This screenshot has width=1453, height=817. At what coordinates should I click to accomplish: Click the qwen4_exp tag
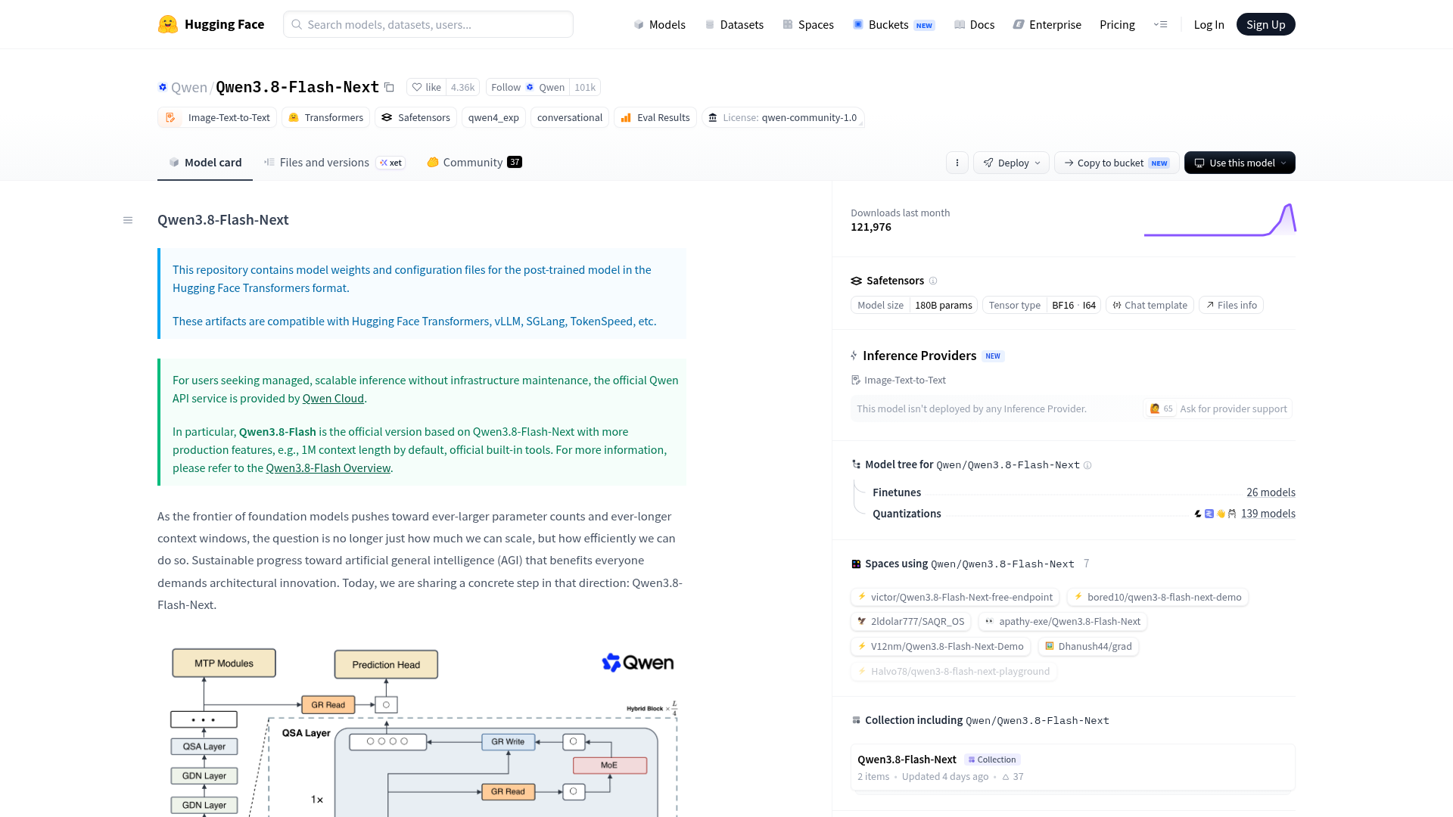point(493,118)
